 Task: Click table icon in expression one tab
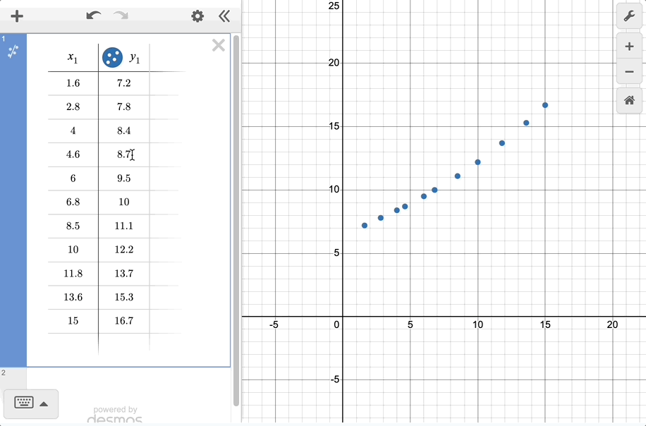tap(13, 51)
